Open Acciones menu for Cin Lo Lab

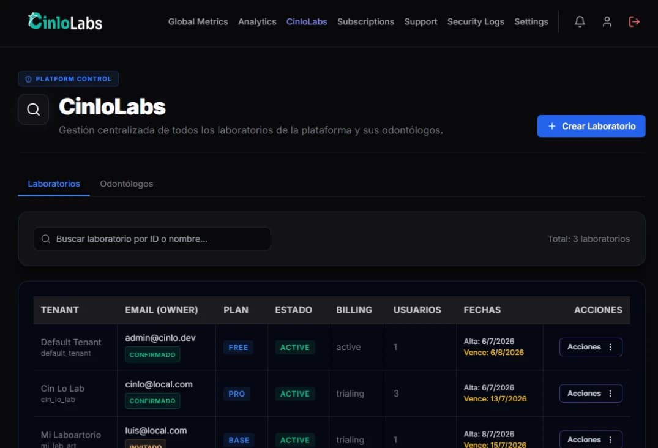[591, 394]
